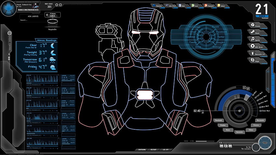Click the SHUTDOWN button
276x155 pixels.
(142, 150)
